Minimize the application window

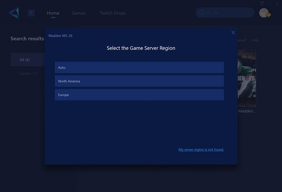click(x=270, y=4)
